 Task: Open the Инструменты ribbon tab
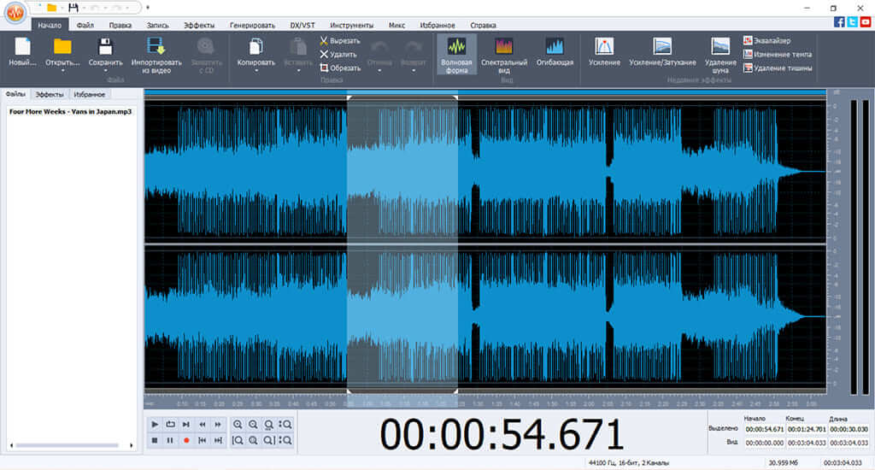coord(351,25)
